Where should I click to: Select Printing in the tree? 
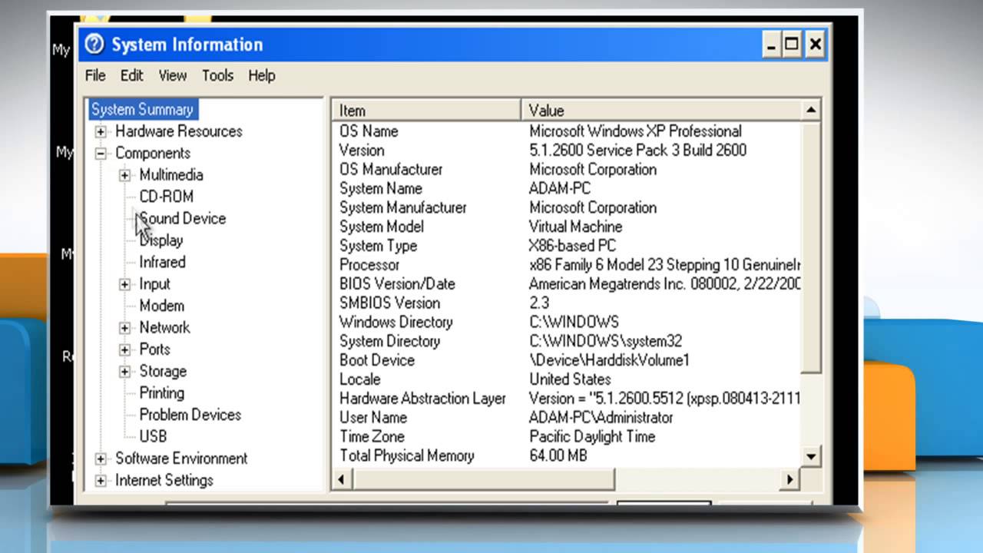coord(161,392)
